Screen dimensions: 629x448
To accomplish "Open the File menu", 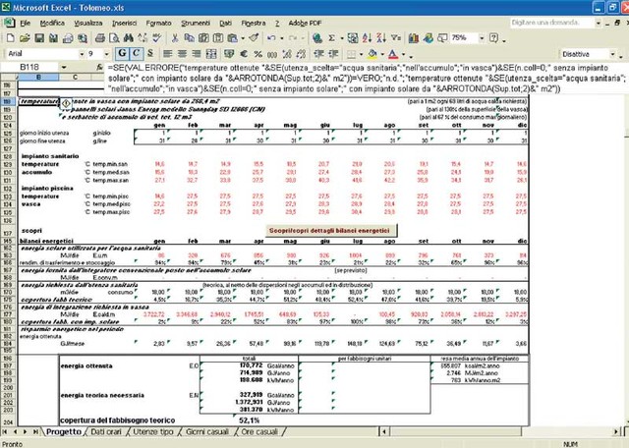I will coord(25,24).
